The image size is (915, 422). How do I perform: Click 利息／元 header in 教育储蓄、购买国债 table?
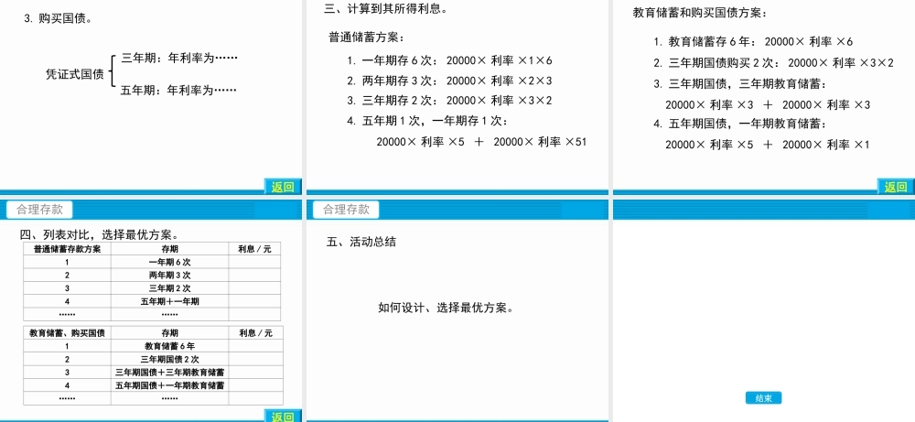click(x=255, y=333)
